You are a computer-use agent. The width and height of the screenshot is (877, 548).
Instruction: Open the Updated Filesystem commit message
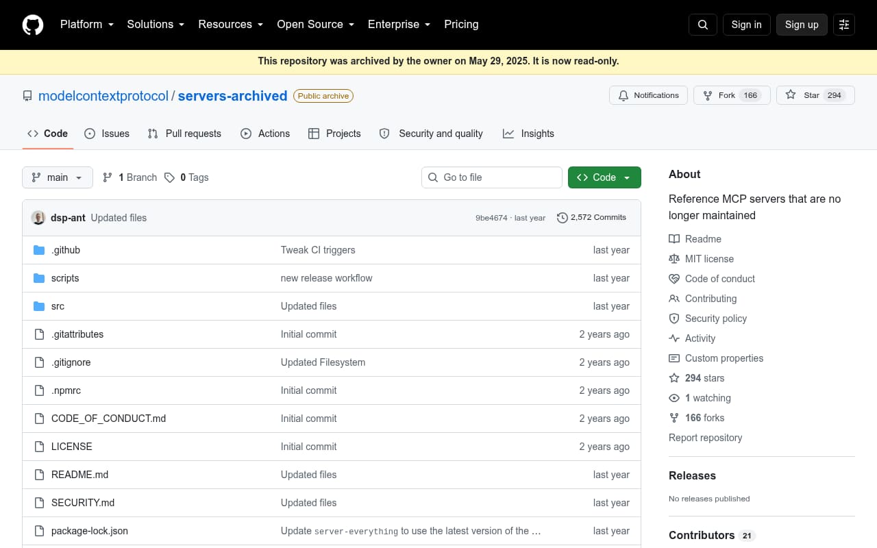323,362
